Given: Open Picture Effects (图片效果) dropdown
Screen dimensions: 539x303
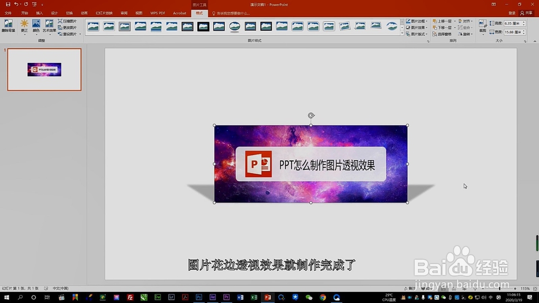Looking at the screenshot, I should pyautogui.click(x=417, y=27).
